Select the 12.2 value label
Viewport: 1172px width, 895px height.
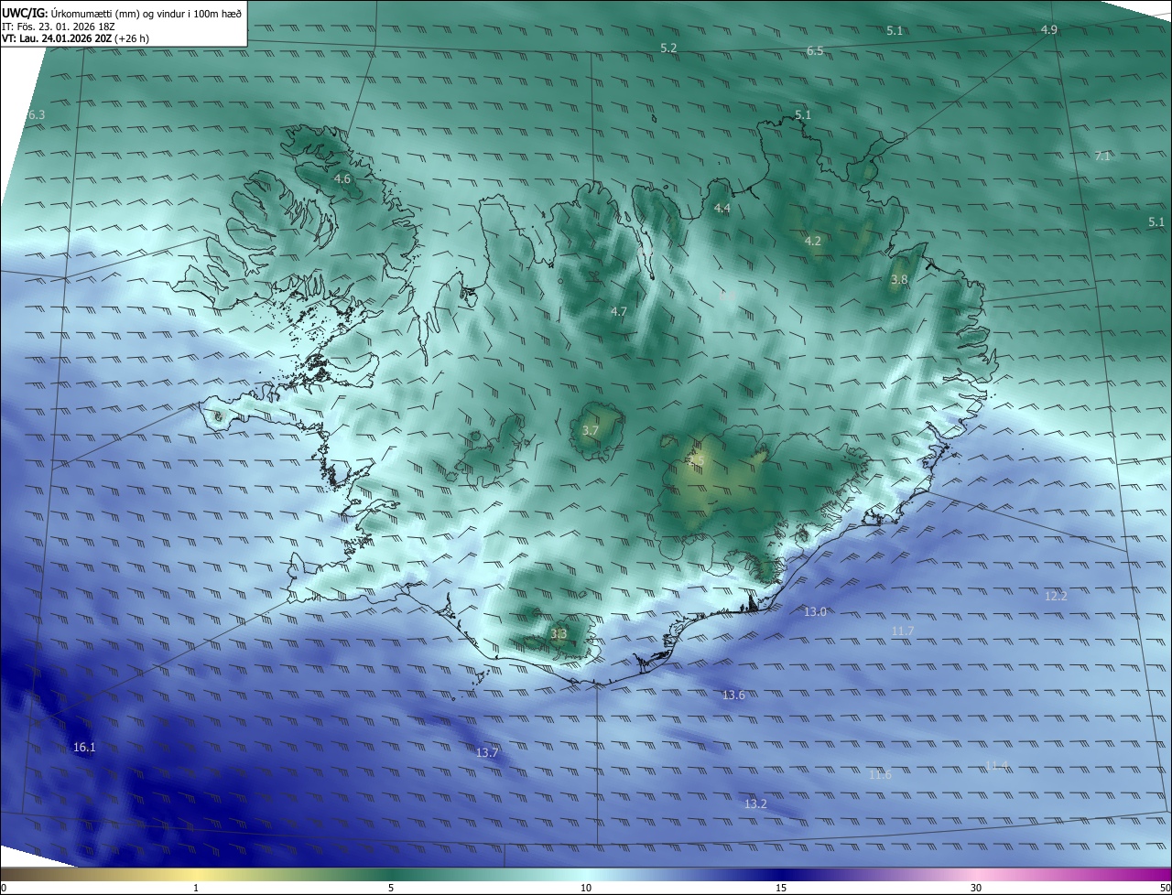(x=1056, y=596)
